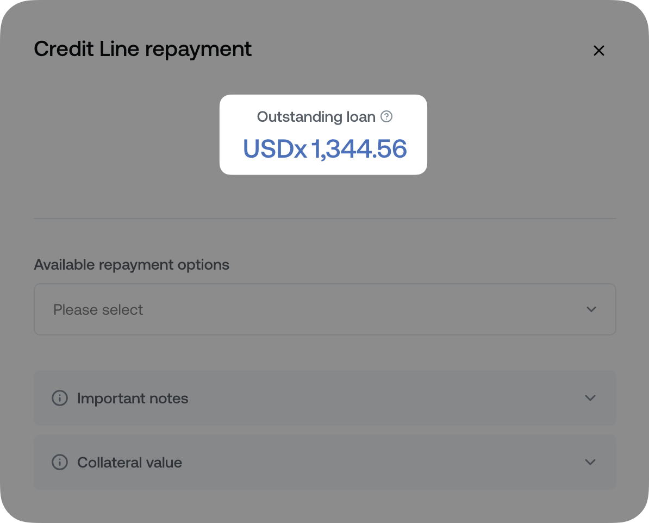Viewport: 649px width, 523px height.
Task: Click the horizontal divider below the loan card
Action: coord(324,219)
